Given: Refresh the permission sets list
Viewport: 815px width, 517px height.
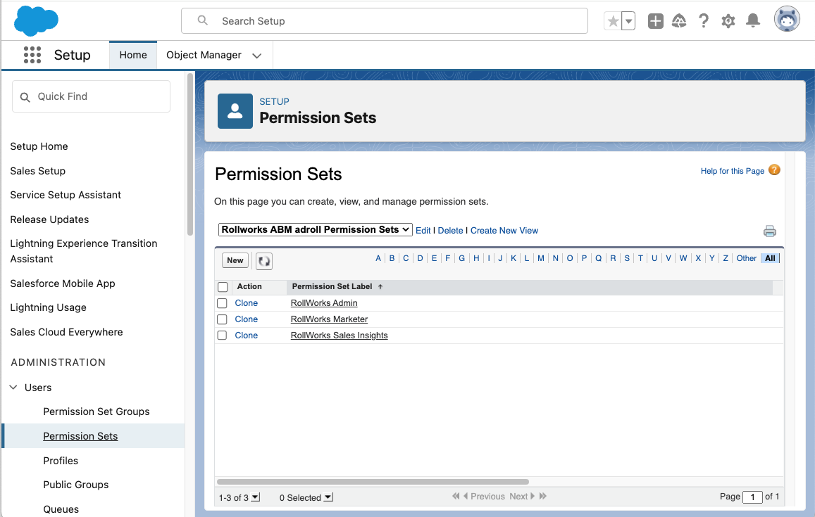Looking at the screenshot, I should (x=264, y=260).
